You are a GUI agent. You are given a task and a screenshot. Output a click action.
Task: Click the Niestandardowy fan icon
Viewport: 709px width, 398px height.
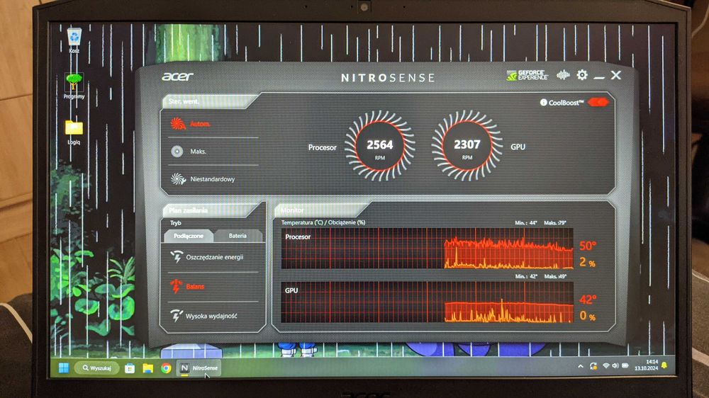[178, 179]
